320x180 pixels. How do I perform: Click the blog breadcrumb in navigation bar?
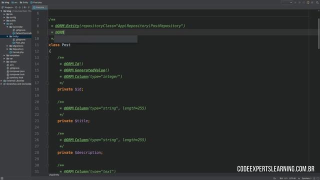5,2
